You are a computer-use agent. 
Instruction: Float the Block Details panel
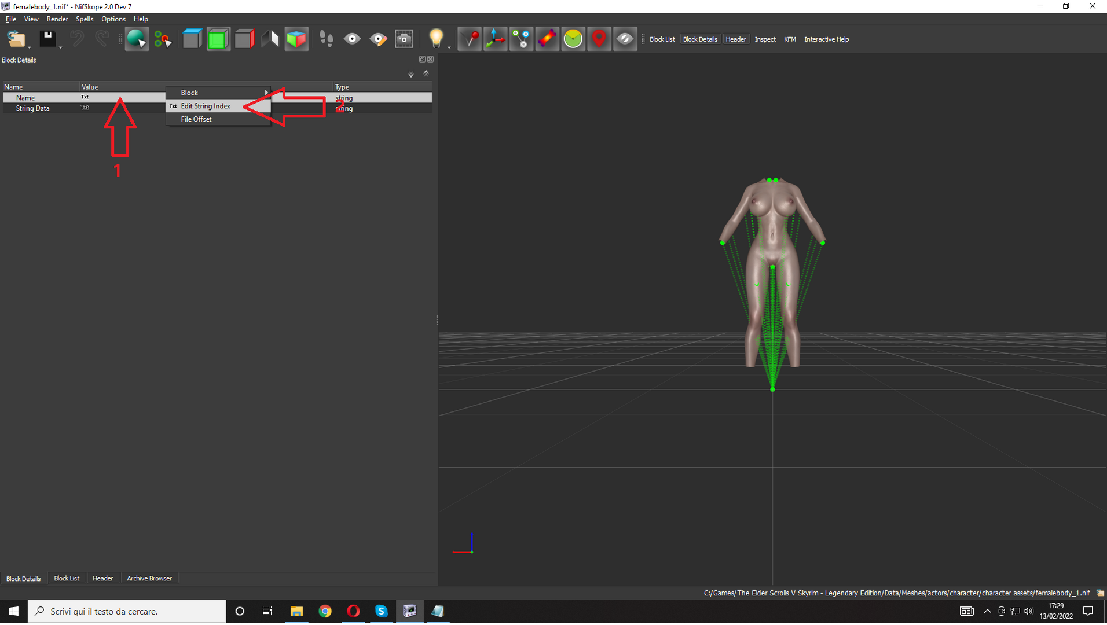coord(422,59)
